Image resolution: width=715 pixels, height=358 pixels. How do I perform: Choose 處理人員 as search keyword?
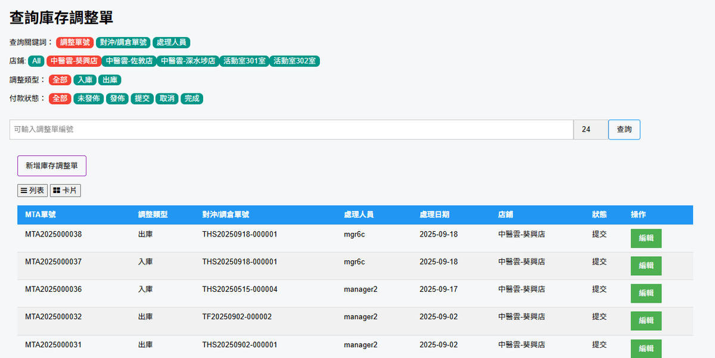tap(171, 42)
